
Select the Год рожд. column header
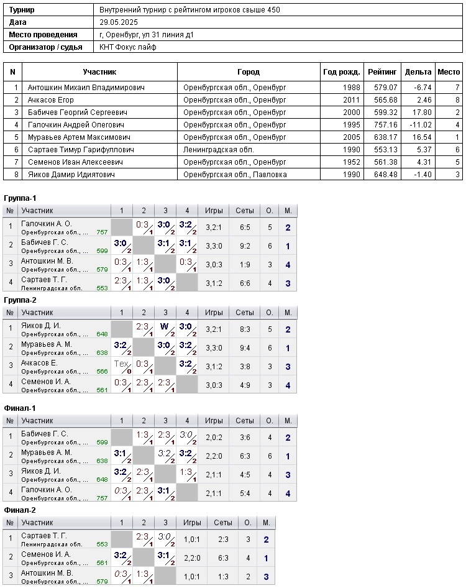(341, 72)
